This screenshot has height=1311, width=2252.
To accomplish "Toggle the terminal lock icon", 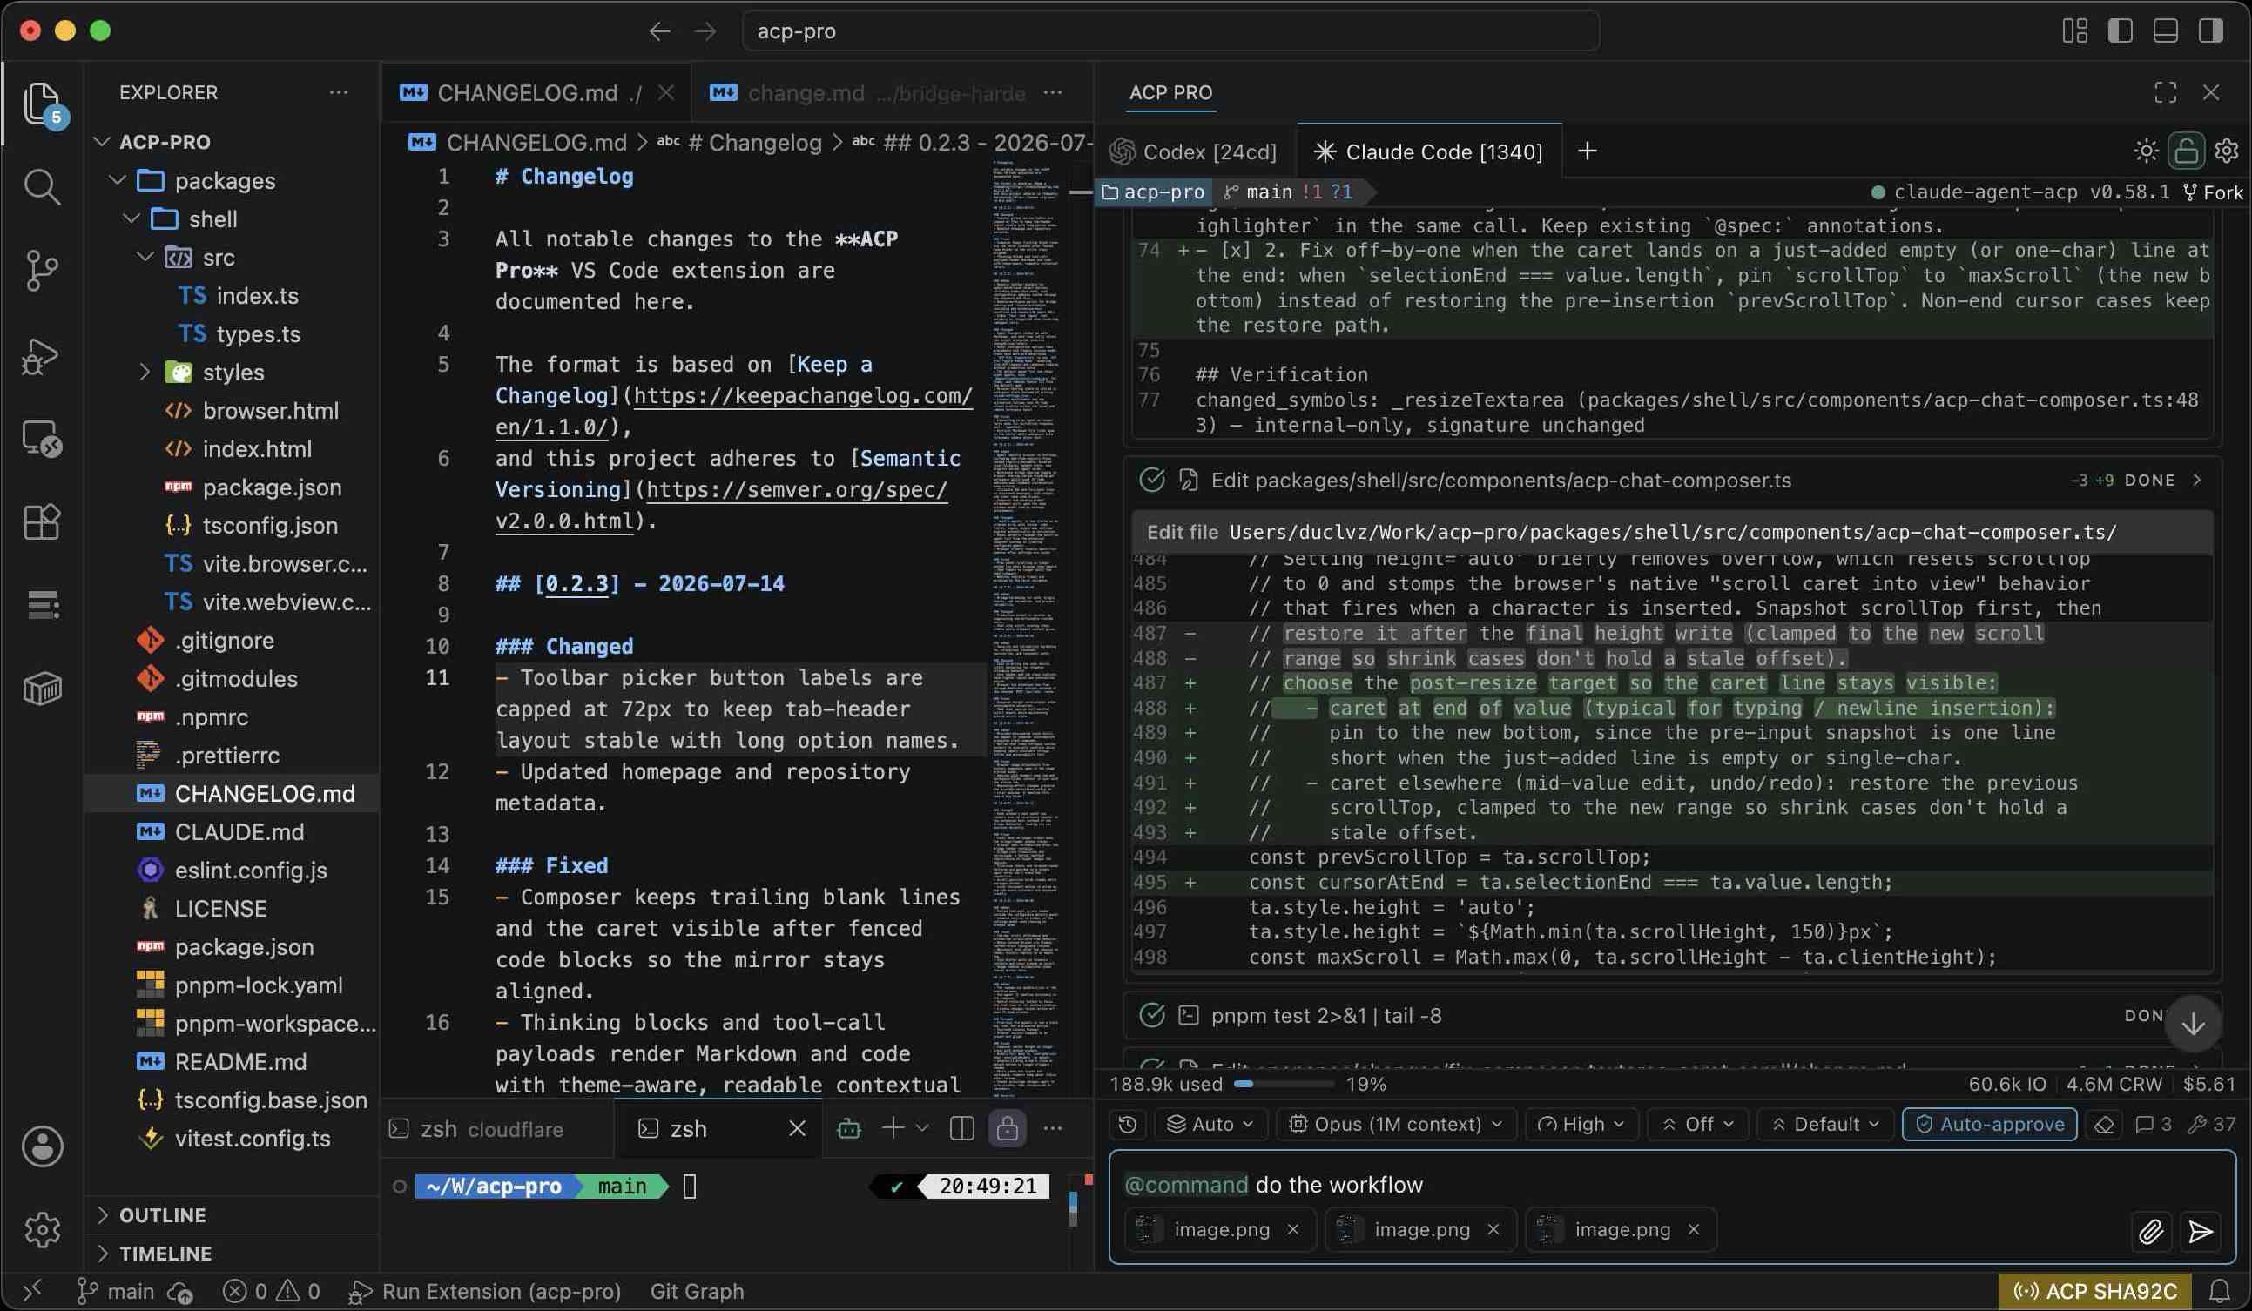I will click(1008, 1130).
